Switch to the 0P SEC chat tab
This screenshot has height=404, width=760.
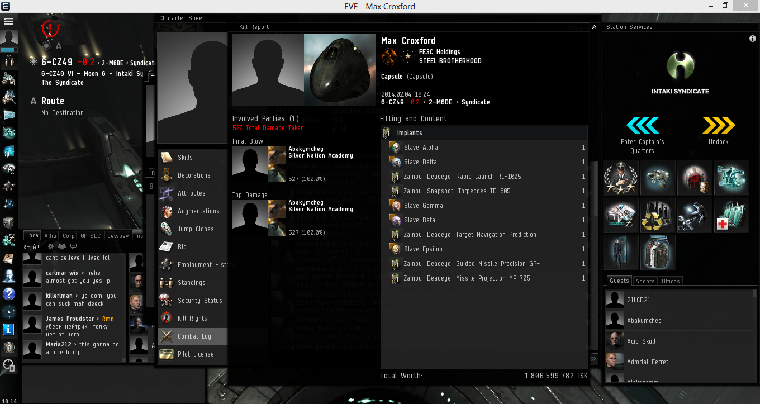(x=90, y=236)
